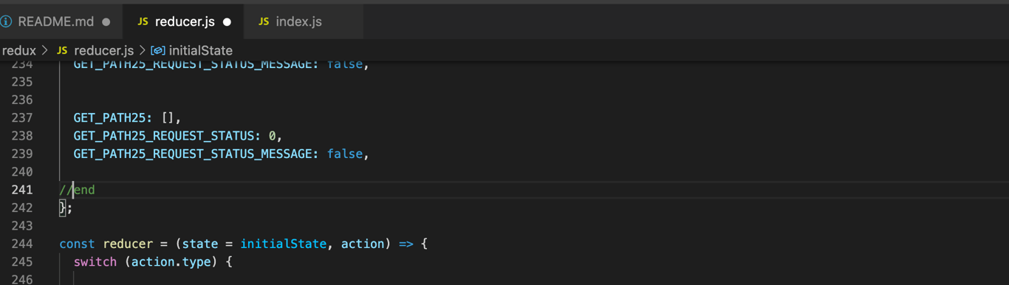This screenshot has height=285, width=1009.
Task: Click the initialState reference on line 244
Action: pyautogui.click(x=283, y=244)
